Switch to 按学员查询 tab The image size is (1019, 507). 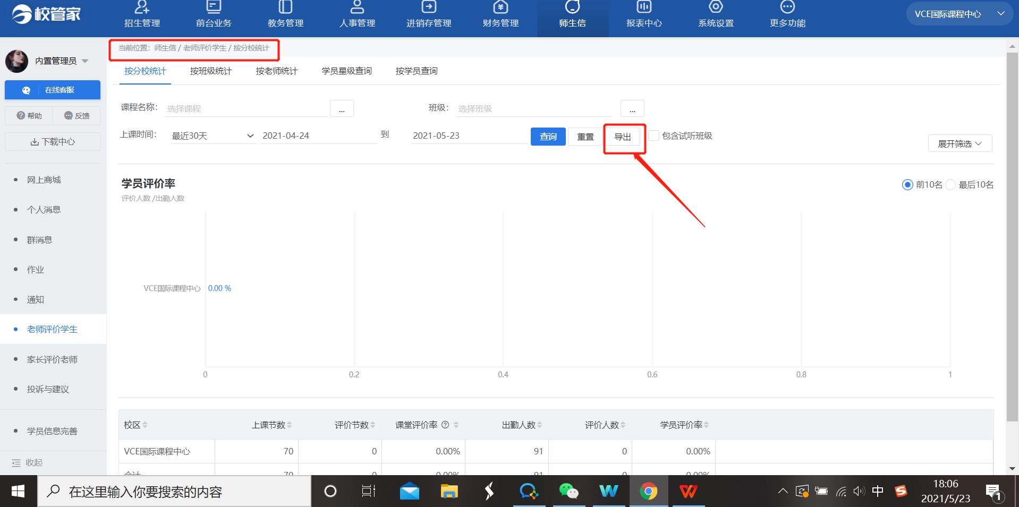[x=417, y=71]
